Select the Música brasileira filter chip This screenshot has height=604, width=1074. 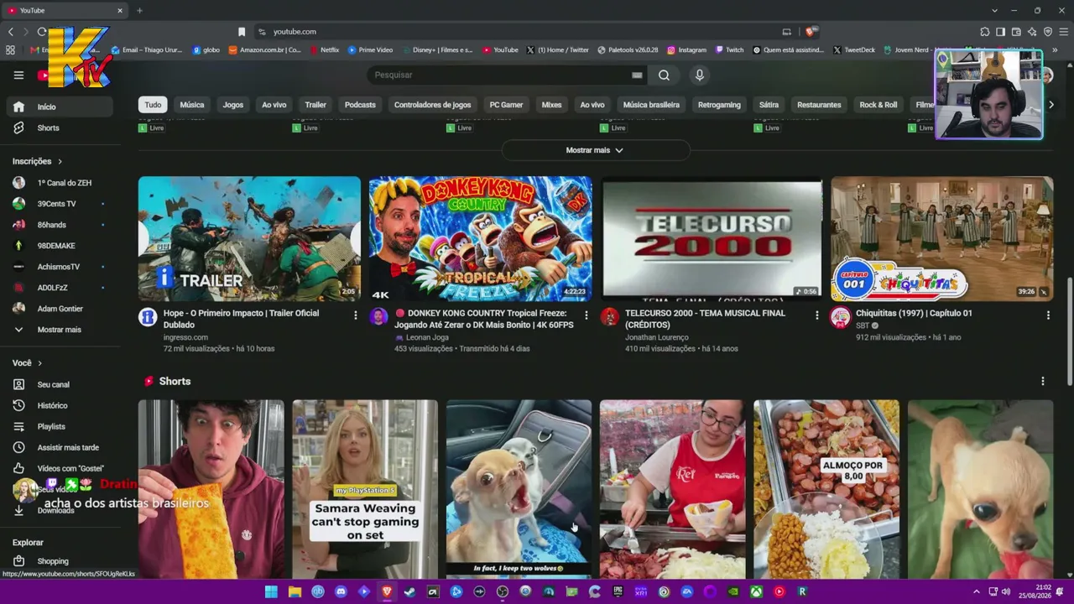(x=651, y=105)
